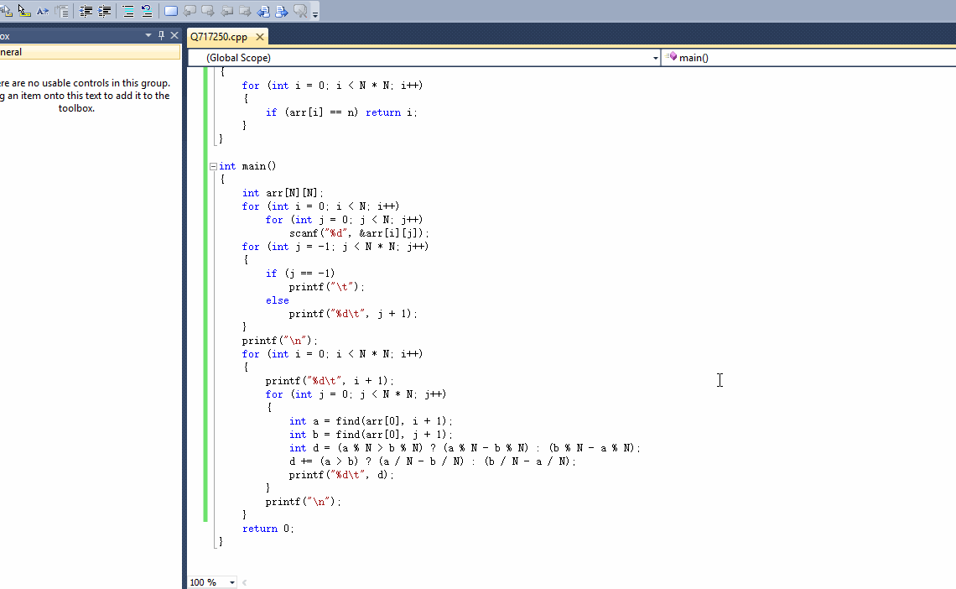Increase line indent using toolbar icon

pyautogui.click(x=104, y=11)
